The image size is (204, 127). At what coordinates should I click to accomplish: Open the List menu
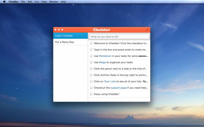coord(37,2)
